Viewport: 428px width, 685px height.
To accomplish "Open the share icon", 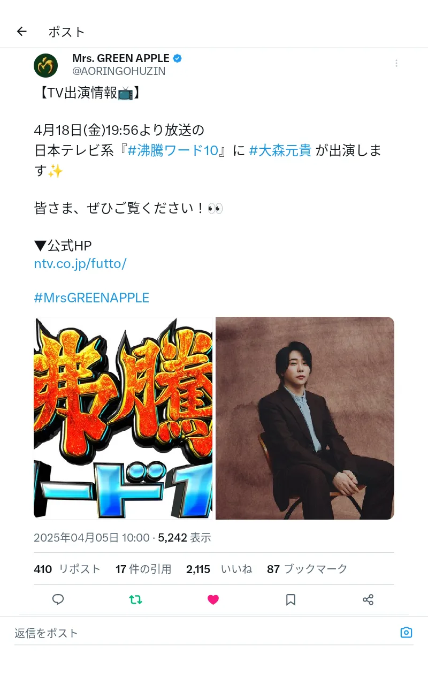I will click(x=368, y=599).
